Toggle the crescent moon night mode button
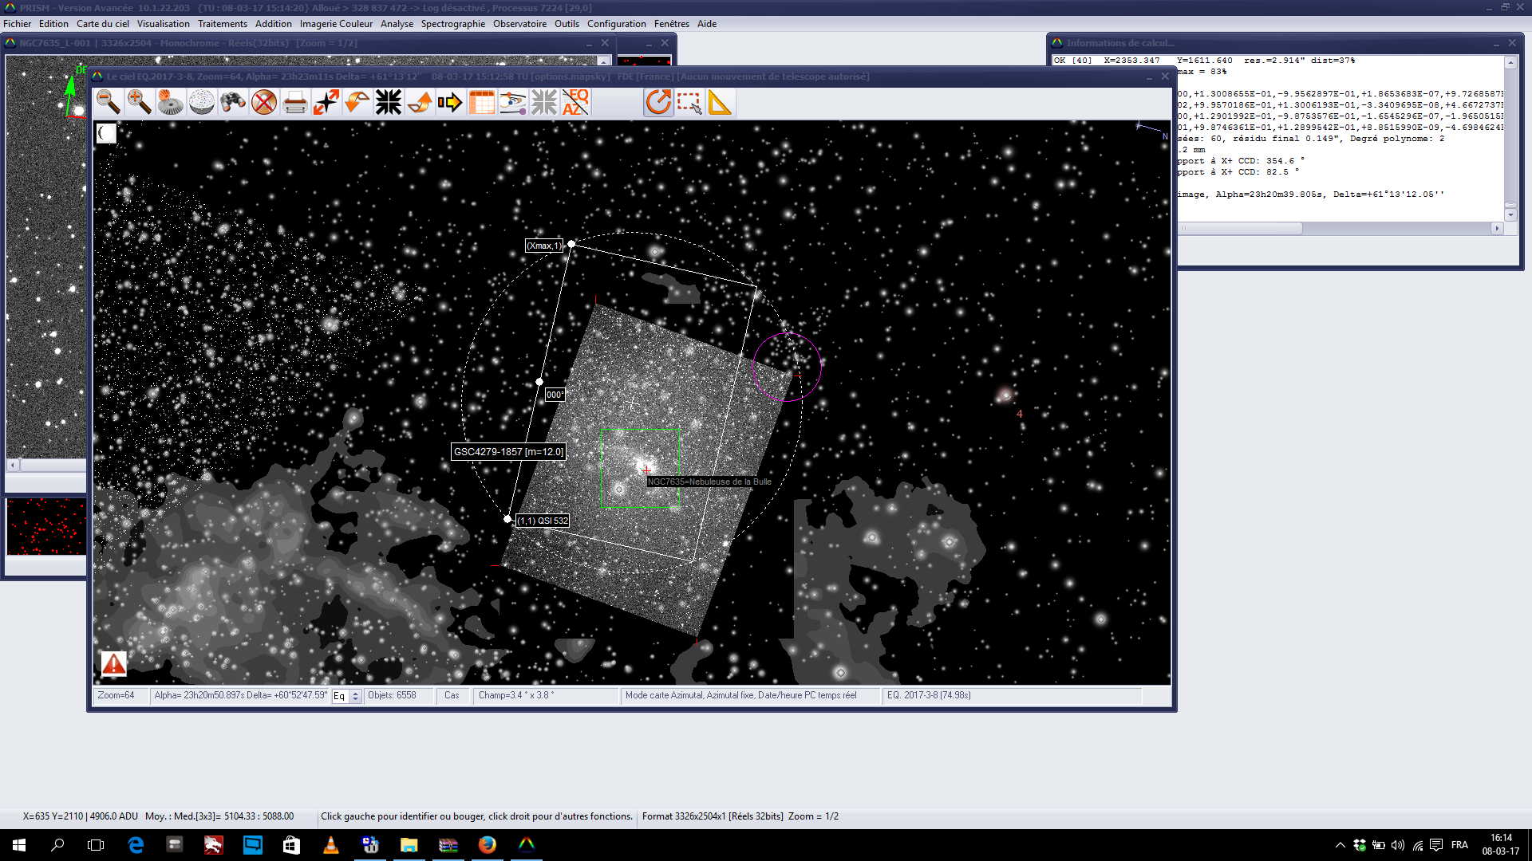The height and width of the screenshot is (861, 1532). (106, 133)
